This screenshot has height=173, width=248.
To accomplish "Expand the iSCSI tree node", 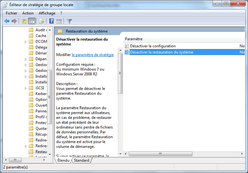I will (x=26, y=88).
